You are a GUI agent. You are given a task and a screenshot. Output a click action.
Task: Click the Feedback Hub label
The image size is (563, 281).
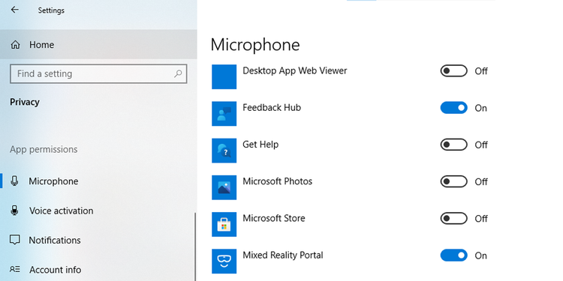272,107
